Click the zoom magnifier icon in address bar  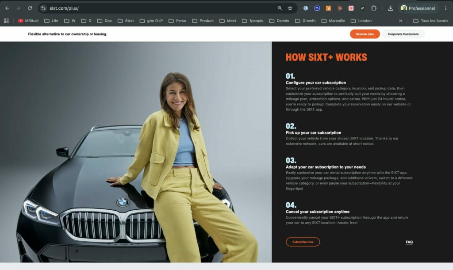coord(280,8)
